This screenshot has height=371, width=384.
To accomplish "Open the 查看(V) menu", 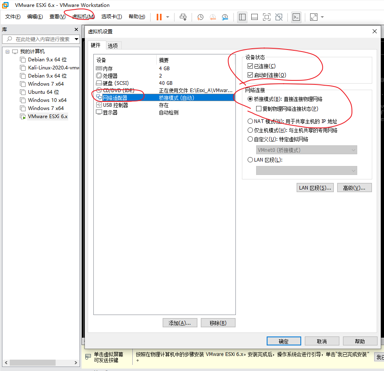I will (x=57, y=16).
